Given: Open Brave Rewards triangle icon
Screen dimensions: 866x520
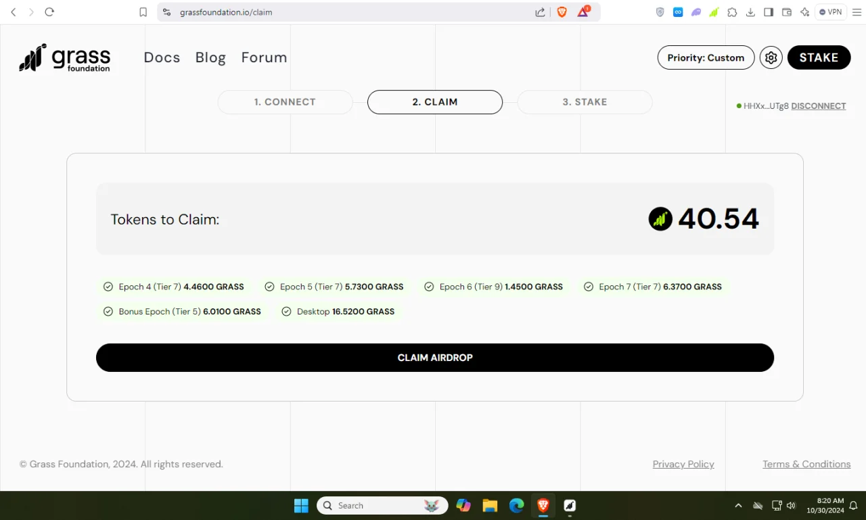Looking at the screenshot, I should tap(583, 11).
